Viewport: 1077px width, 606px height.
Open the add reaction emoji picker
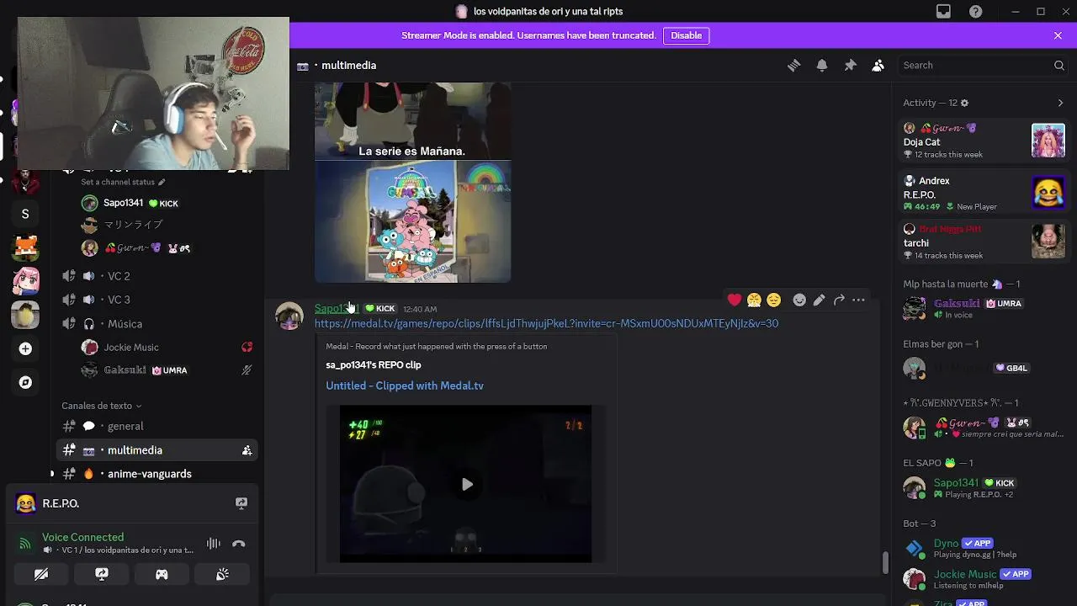click(799, 300)
